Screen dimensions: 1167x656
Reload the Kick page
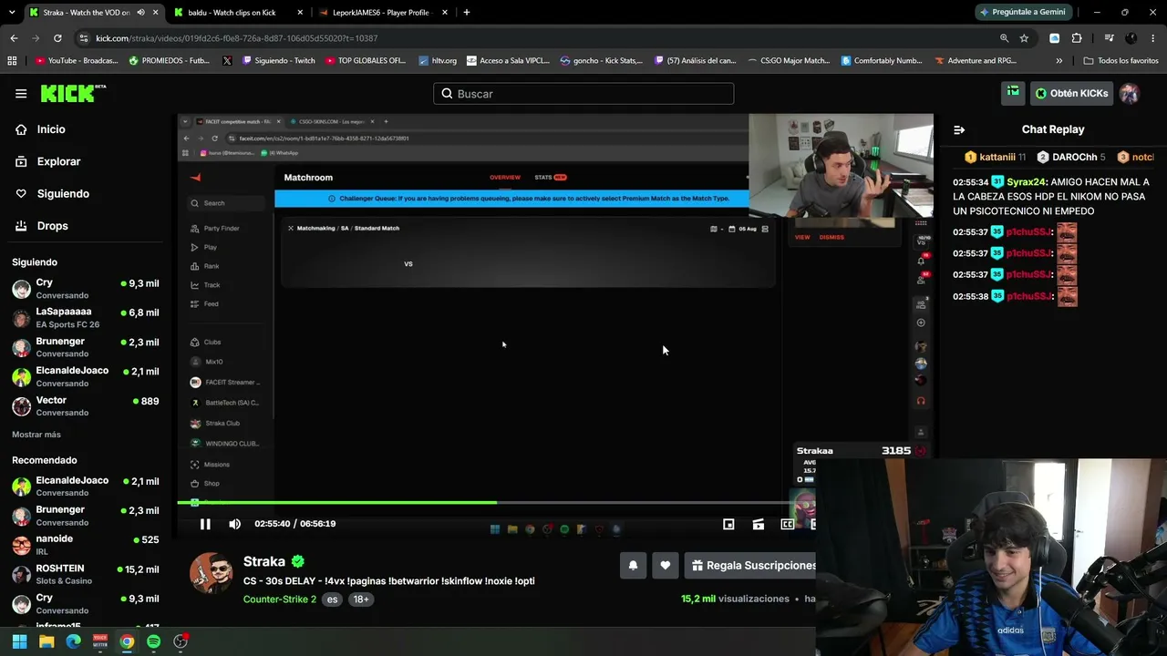[57, 38]
